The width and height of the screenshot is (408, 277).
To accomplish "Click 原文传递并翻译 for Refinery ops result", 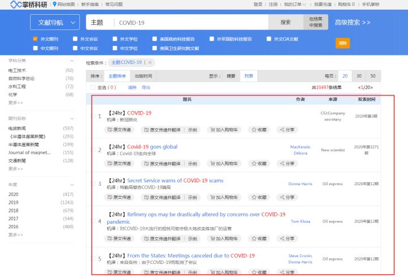I will click(163, 238).
